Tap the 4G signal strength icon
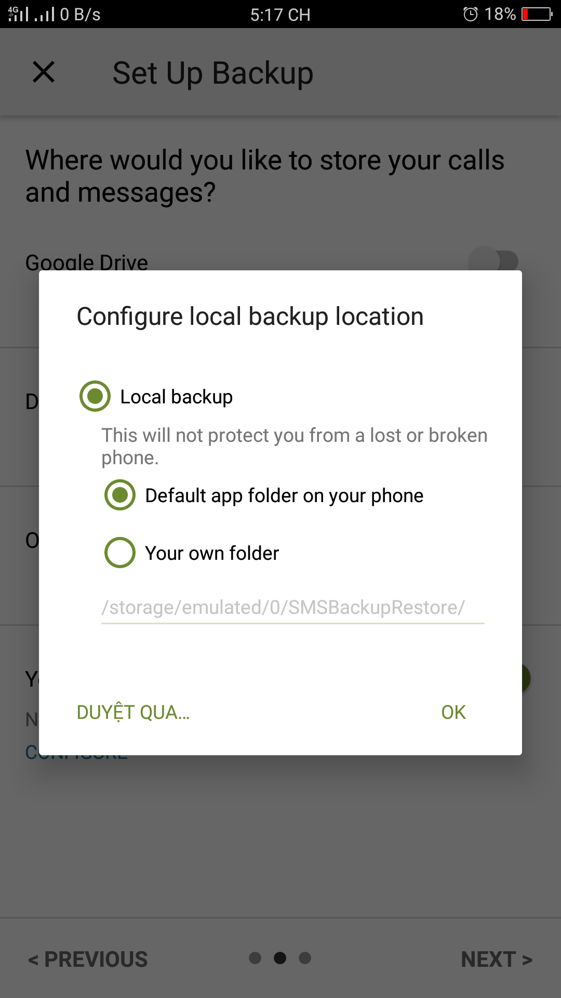The image size is (561, 998). tap(18, 14)
